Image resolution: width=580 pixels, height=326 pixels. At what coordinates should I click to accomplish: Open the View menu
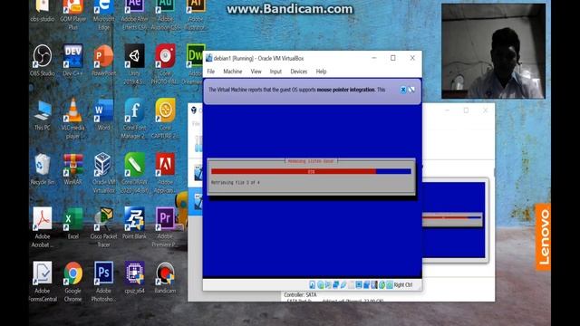click(256, 72)
